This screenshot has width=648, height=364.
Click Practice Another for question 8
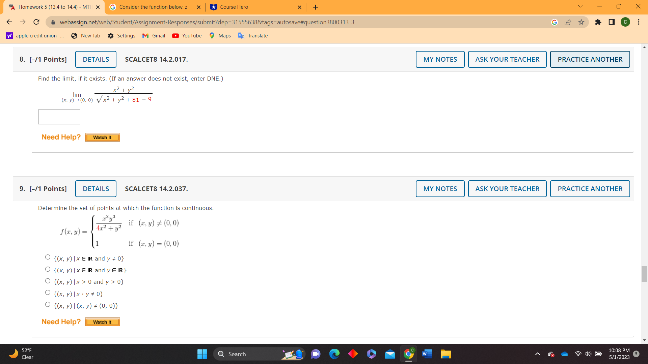click(x=590, y=59)
